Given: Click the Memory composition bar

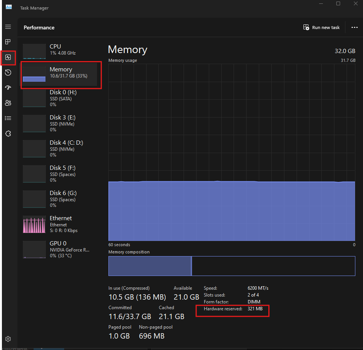Looking at the screenshot, I should [x=231, y=266].
